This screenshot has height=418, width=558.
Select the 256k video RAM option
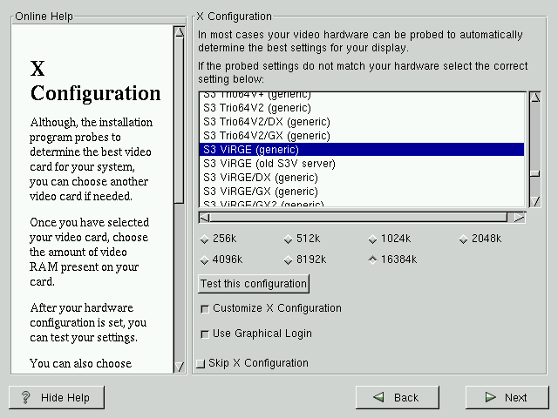click(205, 239)
